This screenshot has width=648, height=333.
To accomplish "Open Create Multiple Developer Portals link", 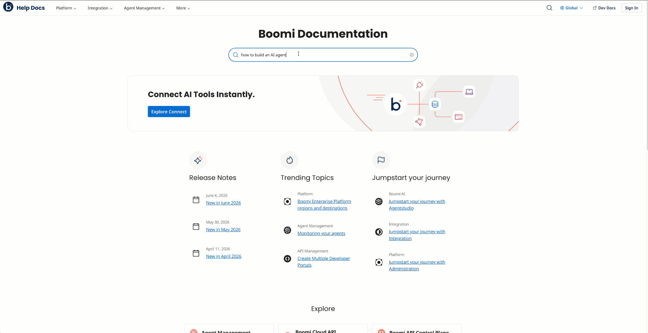I will pyautogui.click(x=324, y=262).
